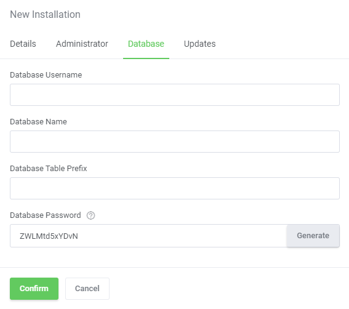Confirm the new installation
Image resolution: width=349 pixels, height=309 pixels.
tap(34, 289)
